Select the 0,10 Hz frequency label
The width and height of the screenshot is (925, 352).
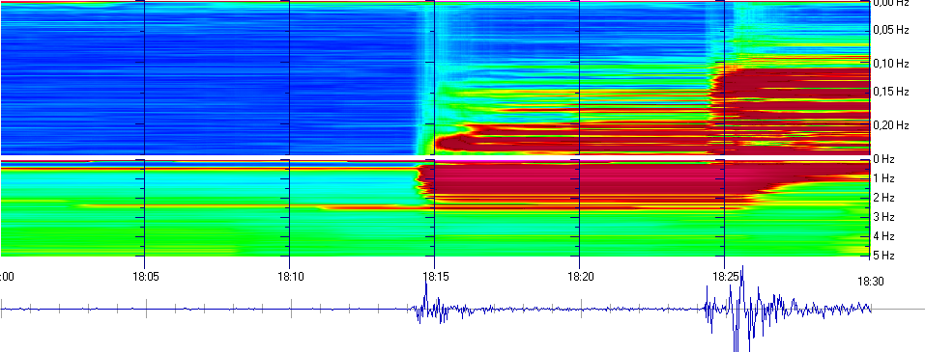(890, 64)
